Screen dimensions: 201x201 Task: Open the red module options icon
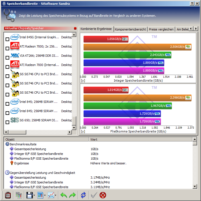pyautogui.click(x=8, y=195)
